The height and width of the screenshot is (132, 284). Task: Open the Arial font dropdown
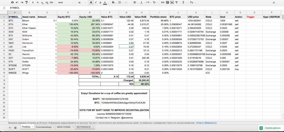tap(66, 3)
